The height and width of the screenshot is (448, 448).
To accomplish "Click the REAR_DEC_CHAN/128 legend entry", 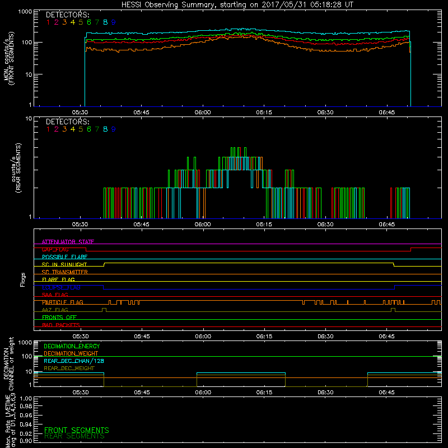I will (74, 361).
